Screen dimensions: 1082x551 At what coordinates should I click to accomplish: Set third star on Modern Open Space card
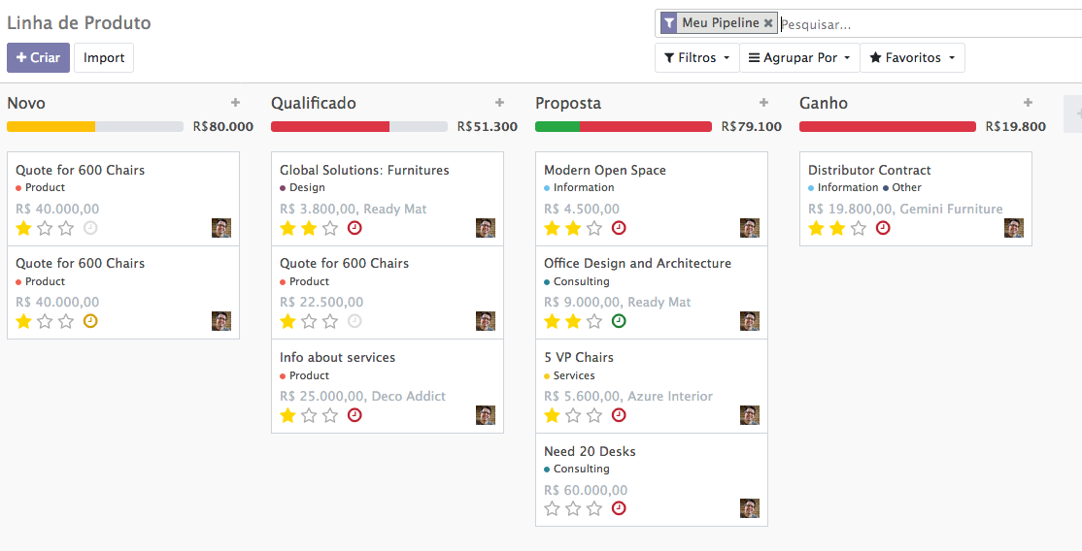[594, 228]
